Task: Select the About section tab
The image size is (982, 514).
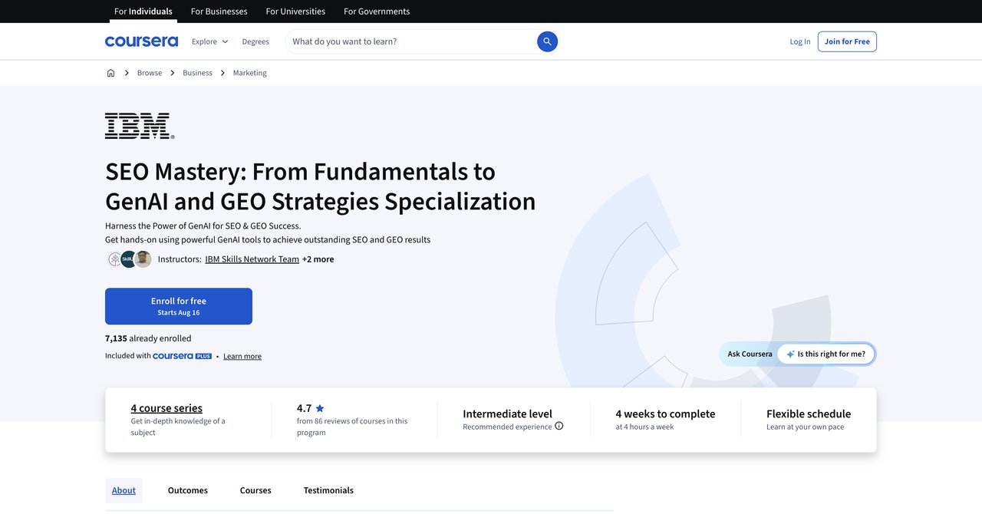Action: pos(124,490)
